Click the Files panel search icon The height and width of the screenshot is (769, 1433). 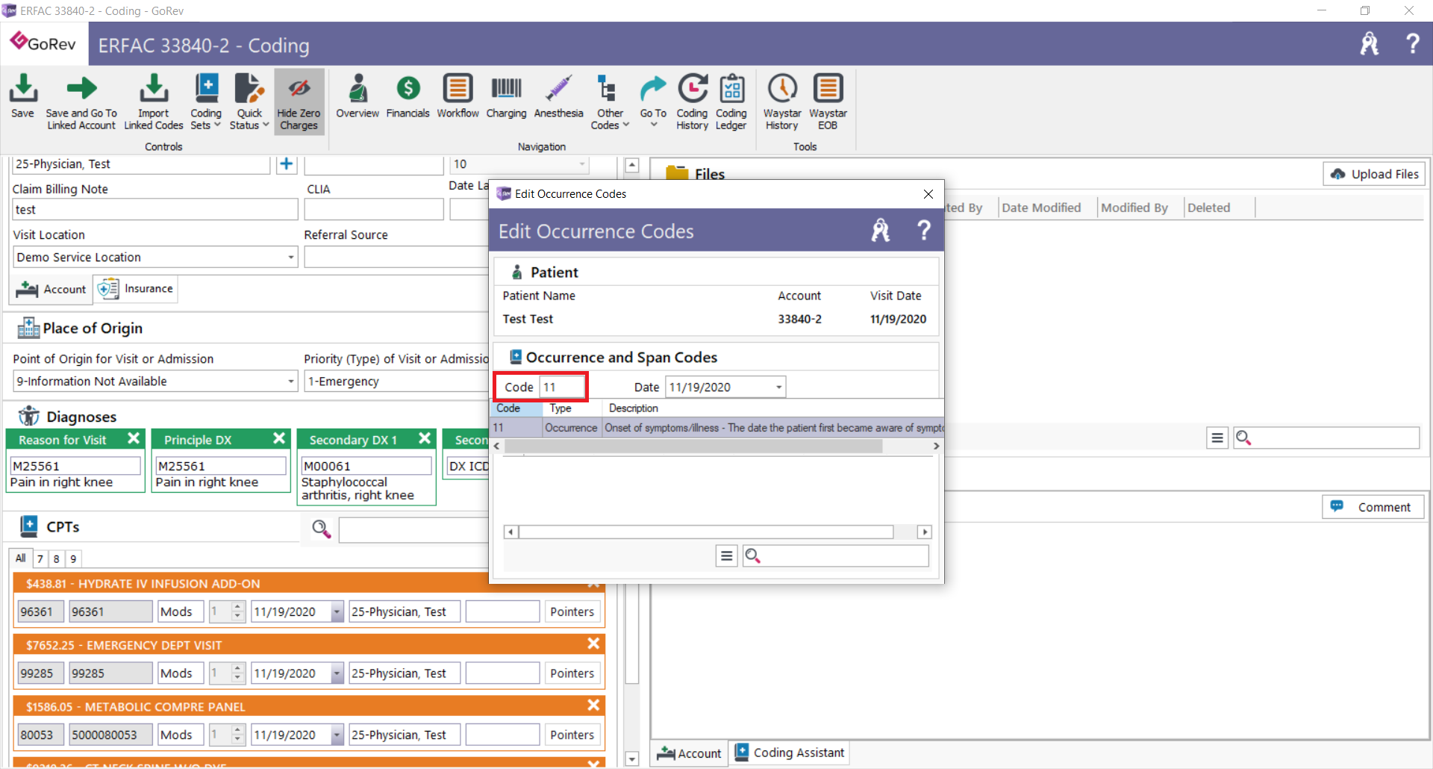click(x=1243, y=438)
